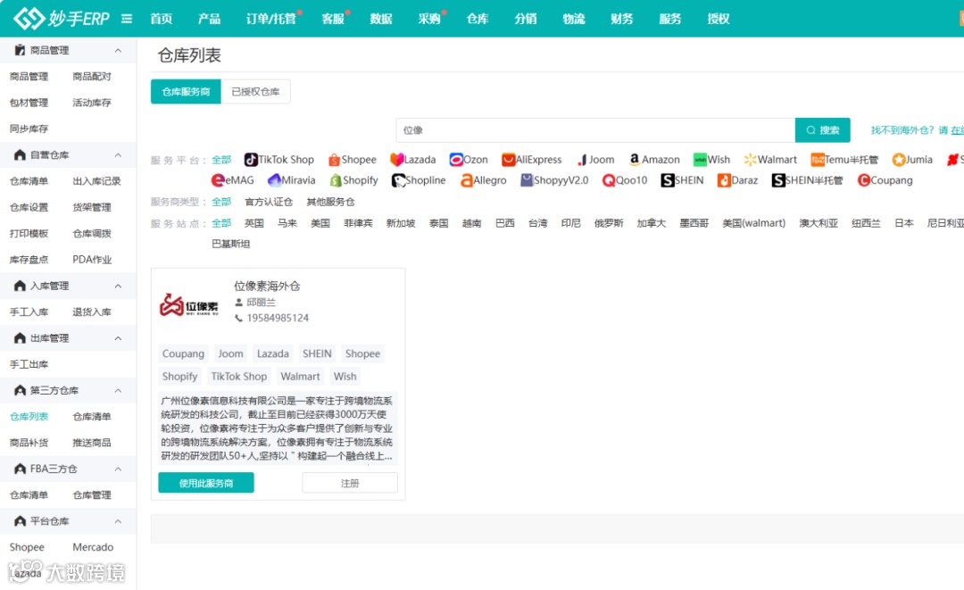Filter service sites by 英国
Viewport: 964px width, 590px height.
coord(253,223)
